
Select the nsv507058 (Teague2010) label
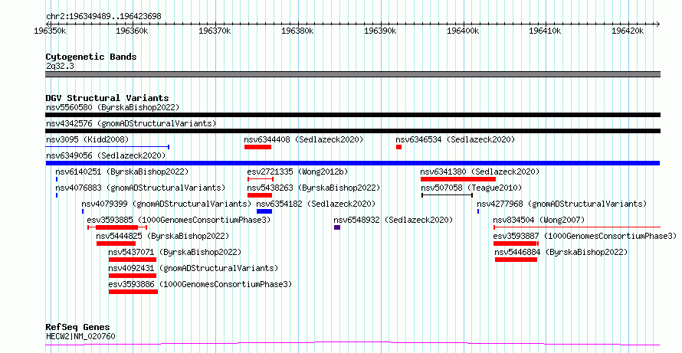(x=471, y=188)
